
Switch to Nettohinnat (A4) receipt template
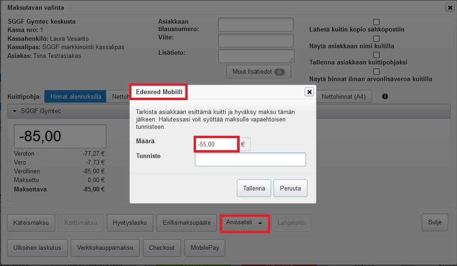click(x=344, y=97)
